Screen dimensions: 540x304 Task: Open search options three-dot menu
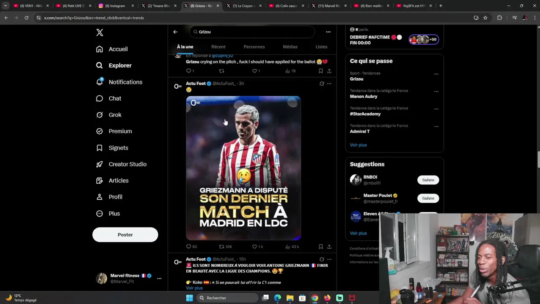[328, 32]
